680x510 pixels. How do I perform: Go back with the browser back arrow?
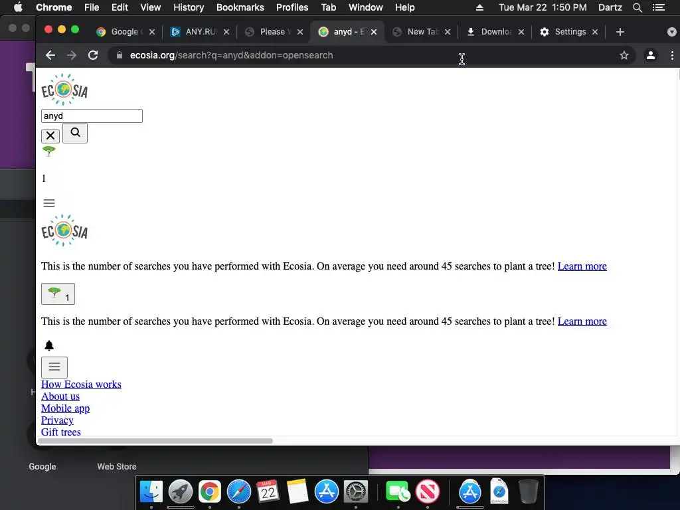50,55
